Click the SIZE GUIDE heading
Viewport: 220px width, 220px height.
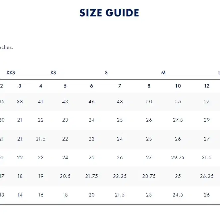point(109,13)
